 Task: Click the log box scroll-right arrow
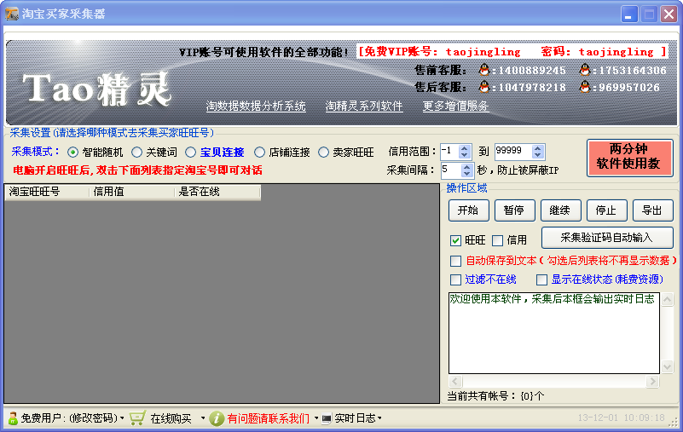coord(652,382)
